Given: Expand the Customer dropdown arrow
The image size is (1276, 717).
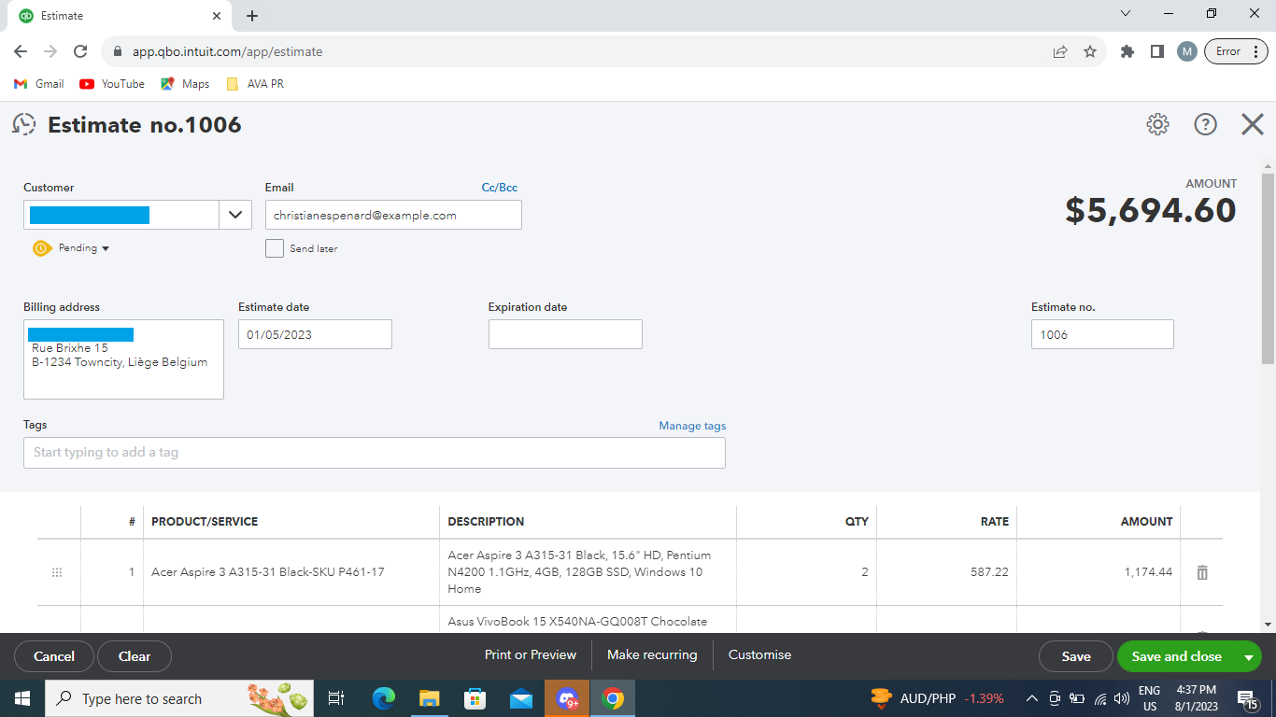Looking at the screenshot, I should click(235, 215).
